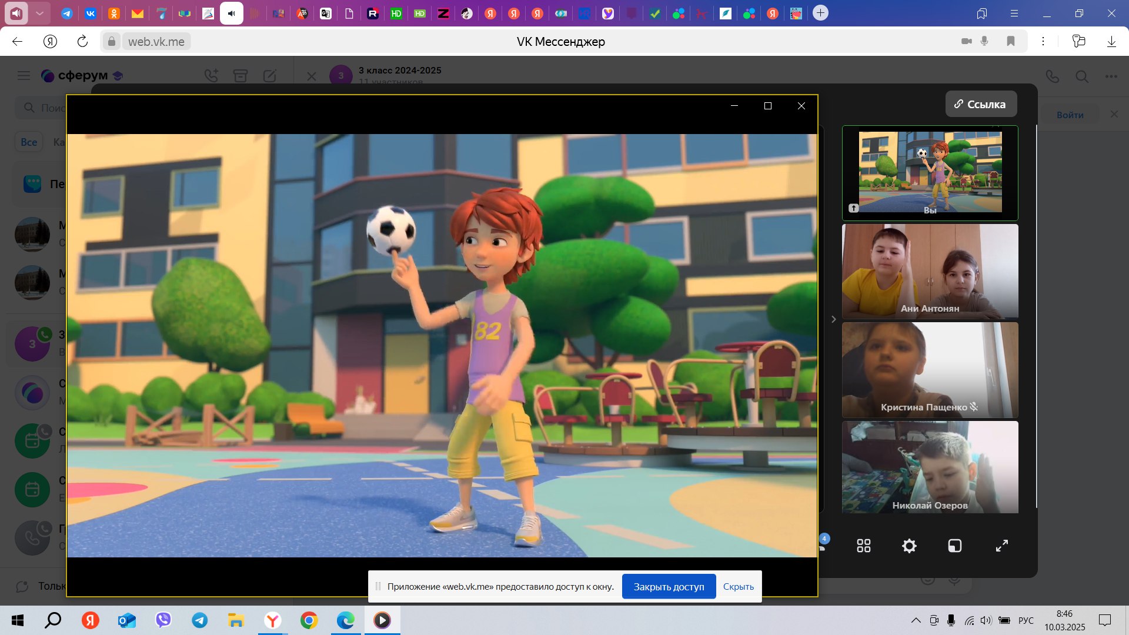
Task: Click the Войти button in the chat banner
Action: coord(1070,115)
